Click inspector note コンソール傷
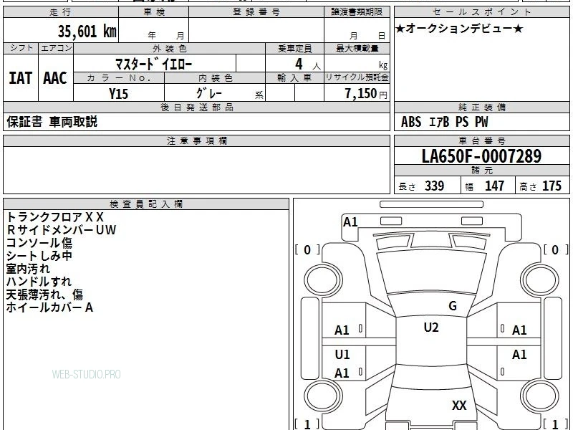This screenshot has width=573, height=430. [39, 243]
